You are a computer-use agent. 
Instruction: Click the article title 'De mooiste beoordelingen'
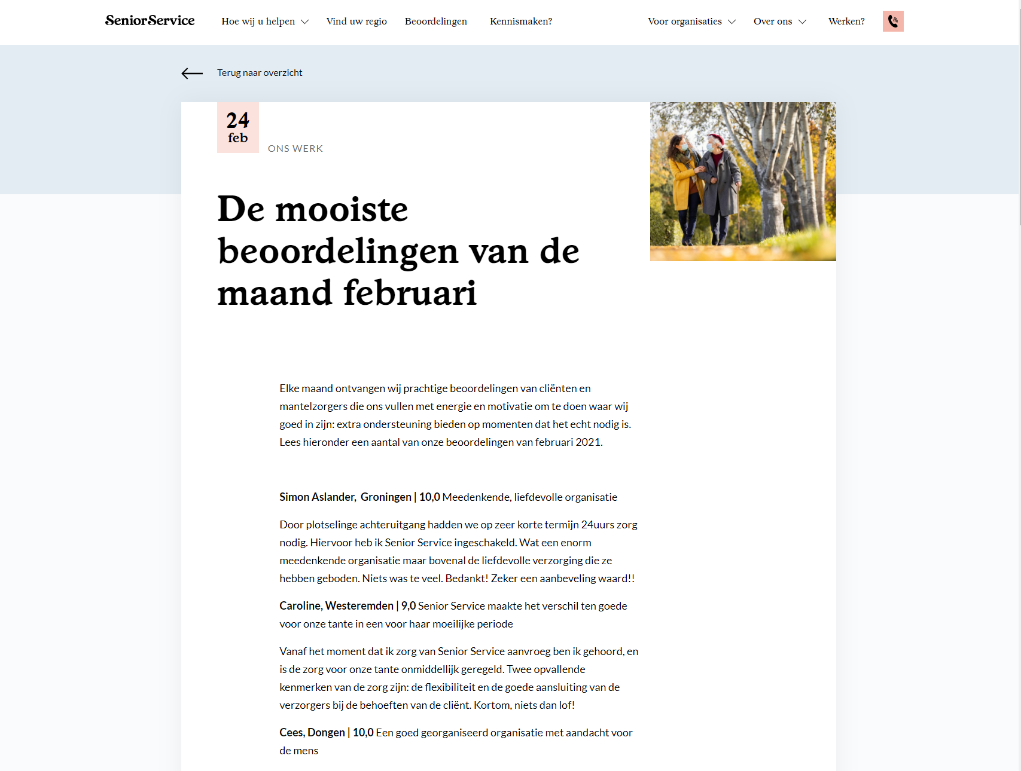[x=398, y=251]
